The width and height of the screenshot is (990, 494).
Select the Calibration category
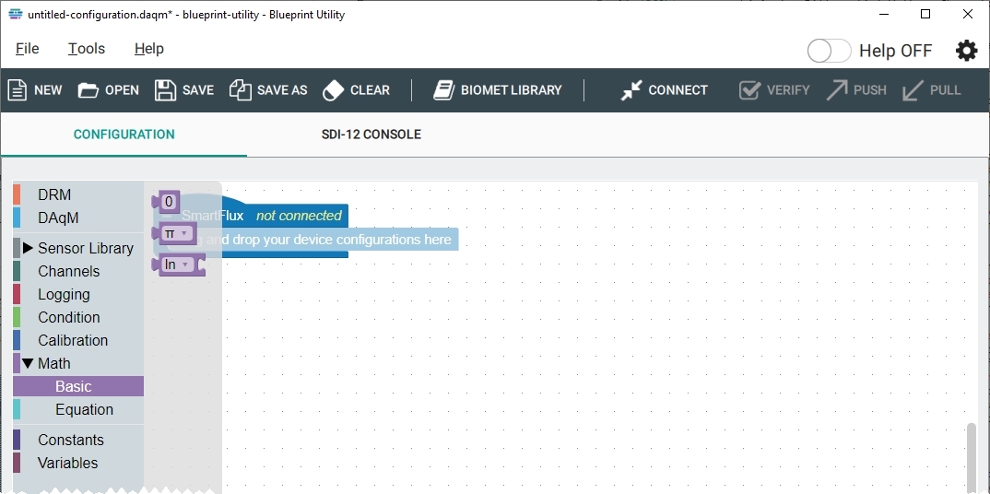point(78,340)
